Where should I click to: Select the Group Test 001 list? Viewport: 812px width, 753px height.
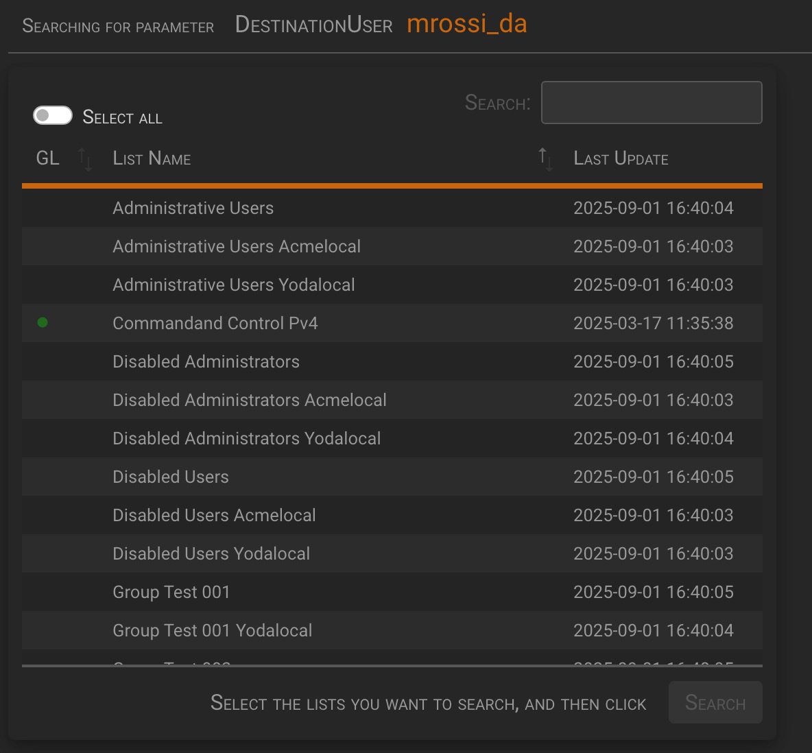point(171,592)
